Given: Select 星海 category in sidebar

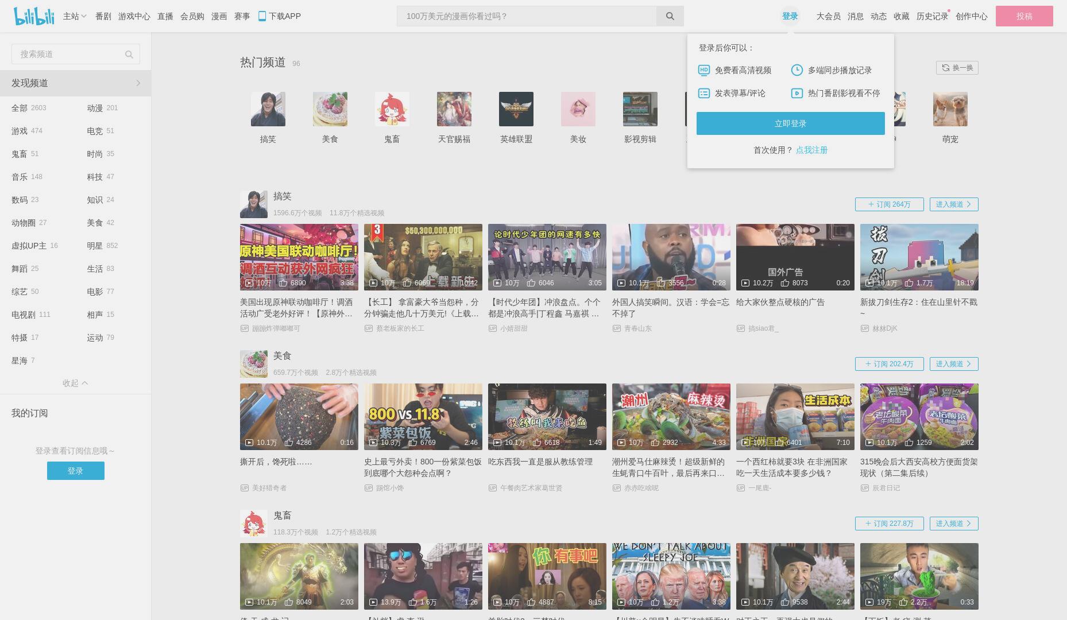Looking at the screenshot, I should pos(23,361).
